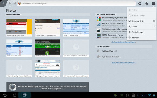Click the Firefox-Sync circular arrows icon
This screenshot has height=98, width=157.
(13, 87)
